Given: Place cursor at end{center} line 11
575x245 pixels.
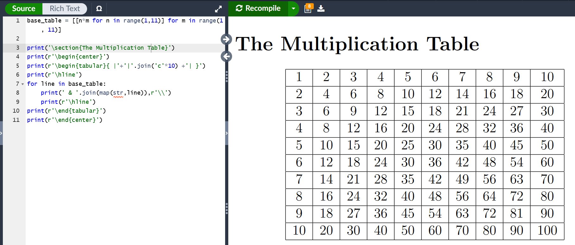Looking at the screenshot, I should 65,120.
